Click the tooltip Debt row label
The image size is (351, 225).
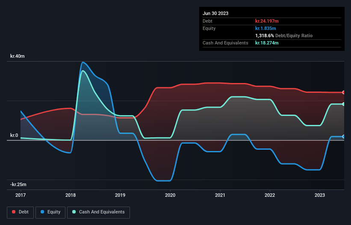207,21
